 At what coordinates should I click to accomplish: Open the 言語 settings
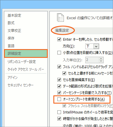point(11,46)
